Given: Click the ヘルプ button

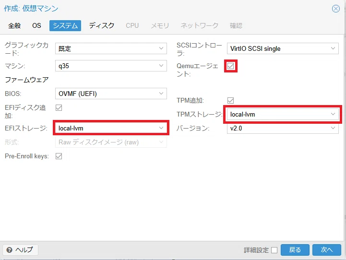Looking at the screenshot, I should [x=20, y=250].
